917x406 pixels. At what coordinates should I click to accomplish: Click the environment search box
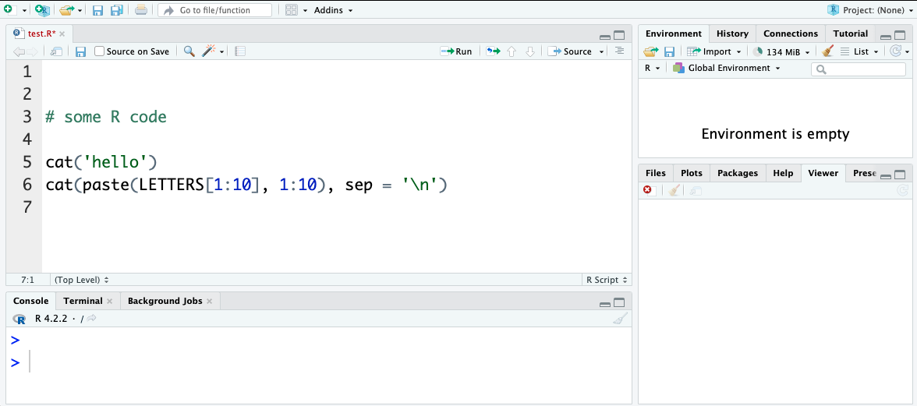click(x=859, y=69)
